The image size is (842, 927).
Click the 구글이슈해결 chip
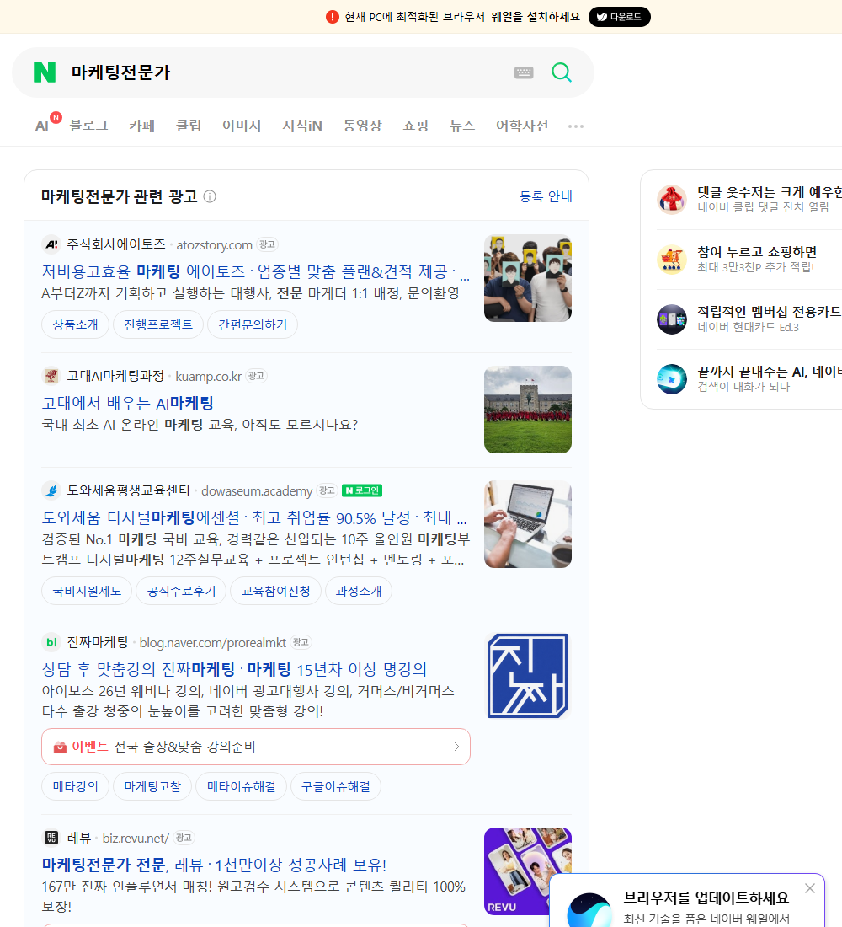(336, 786)
